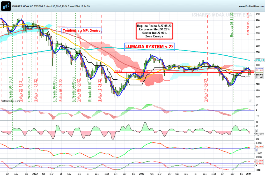
Task: Click the 218,00 horizontal level label
Action: point(118,71)
